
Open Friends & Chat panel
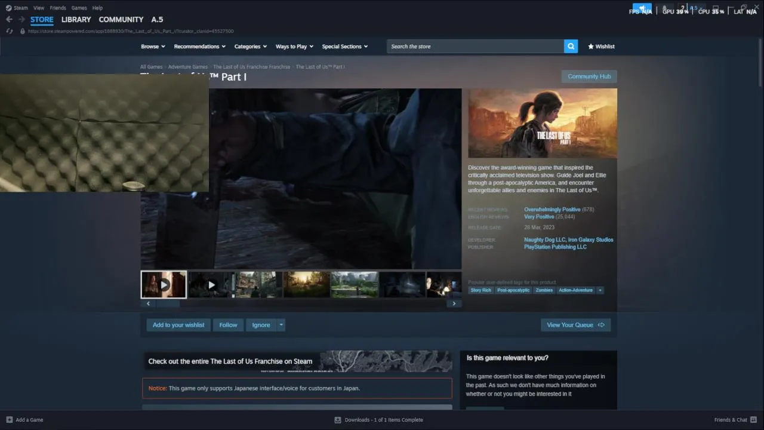[735, 420]
